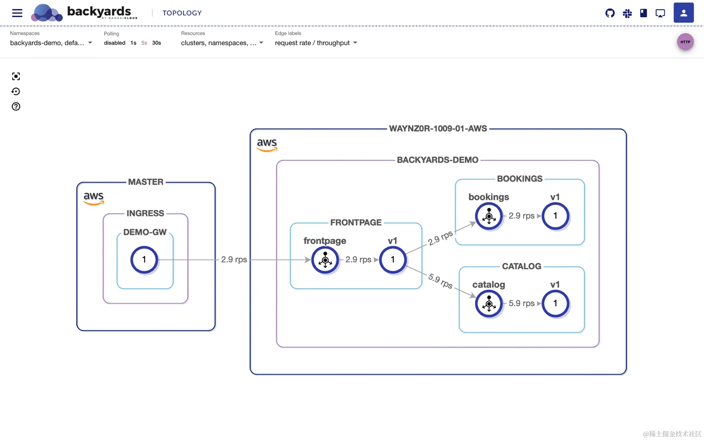Select the frontpage service node
The height and width of the screenshot is (440, 704).
click(x=325, y=260)
